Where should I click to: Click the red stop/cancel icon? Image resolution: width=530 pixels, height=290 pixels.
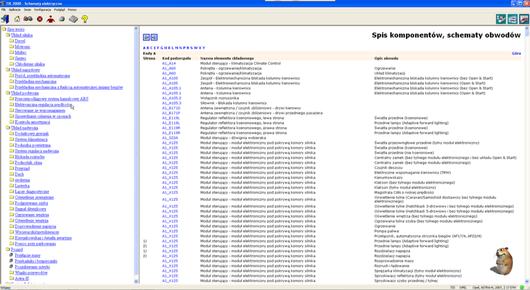(40, 19)
